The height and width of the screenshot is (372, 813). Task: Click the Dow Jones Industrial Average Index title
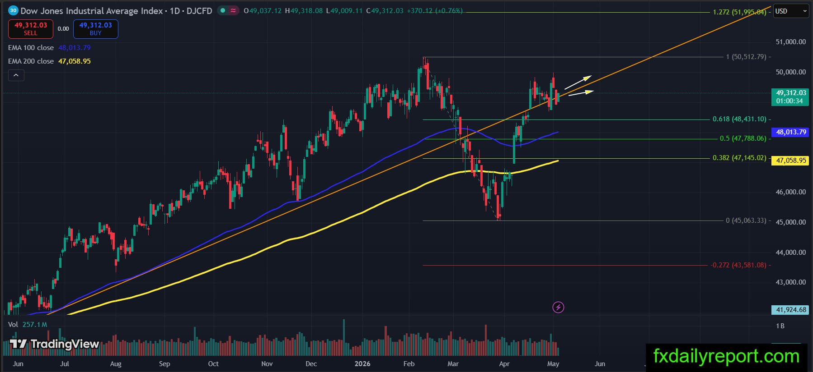click(x=92, y=11)
